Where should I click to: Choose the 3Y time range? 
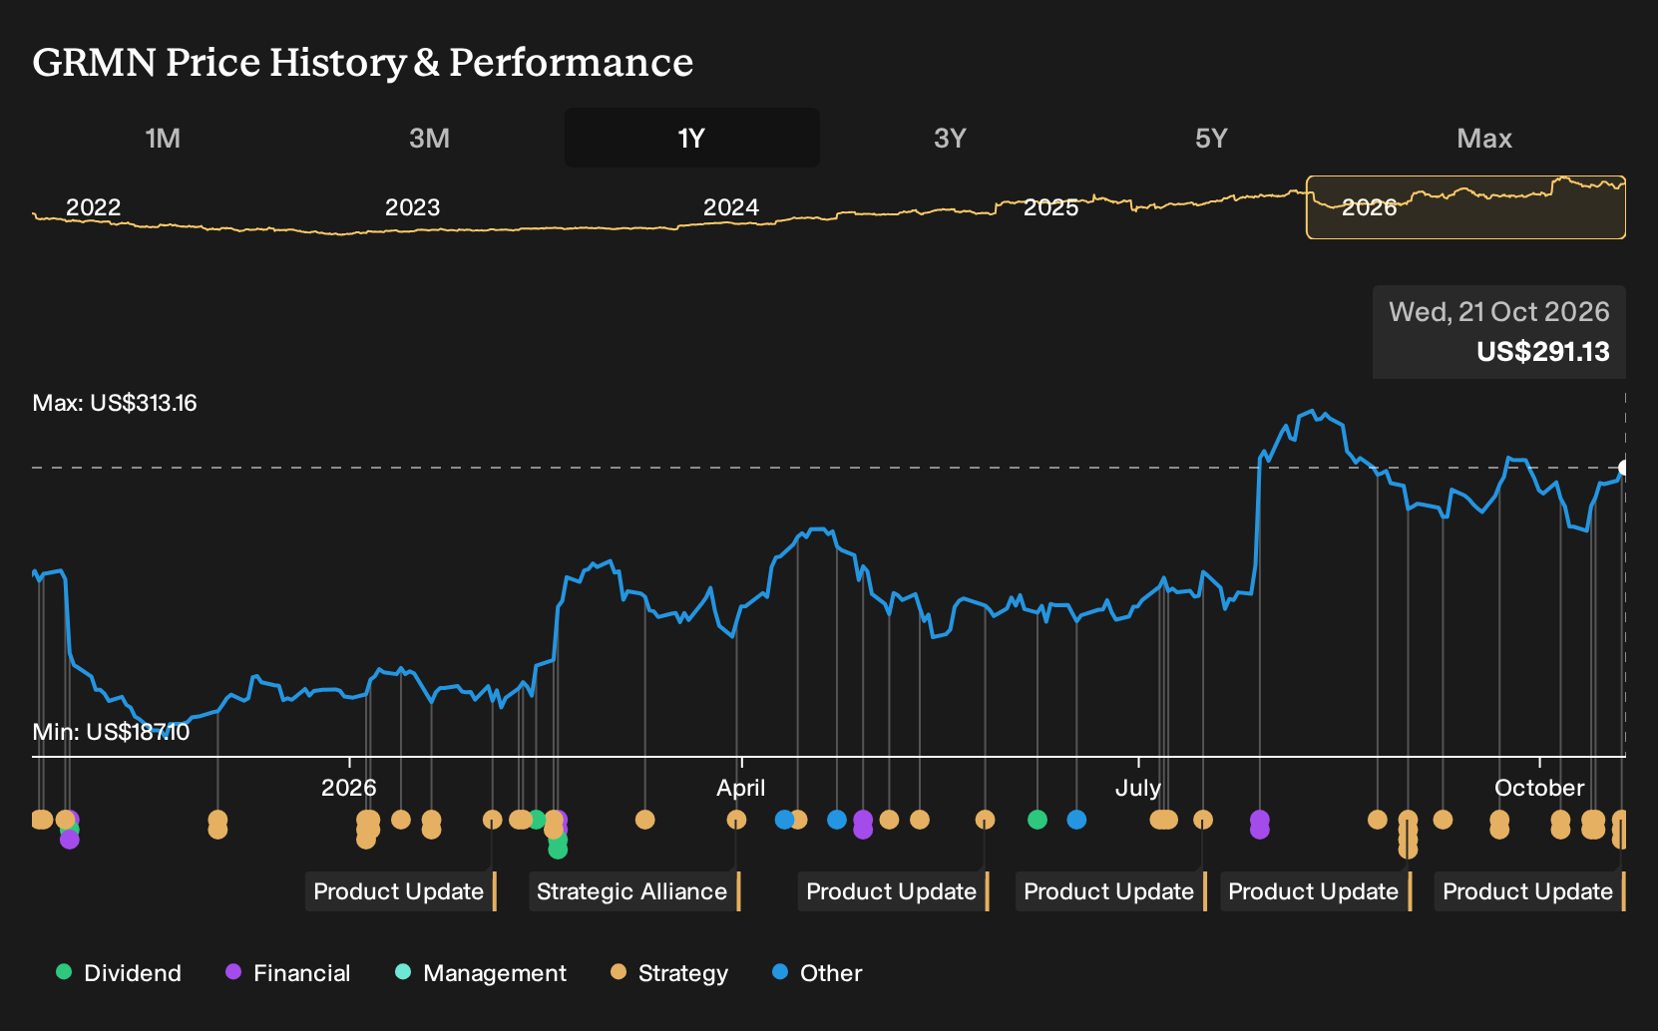point(950,138)
